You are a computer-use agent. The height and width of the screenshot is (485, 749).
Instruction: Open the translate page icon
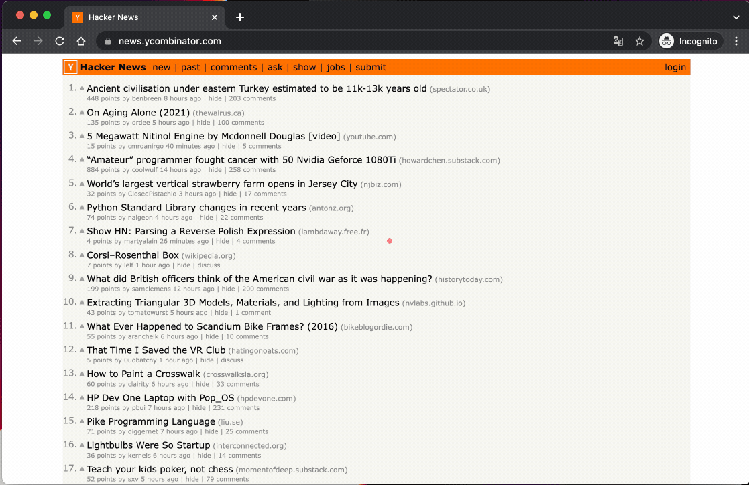[618, 41]
